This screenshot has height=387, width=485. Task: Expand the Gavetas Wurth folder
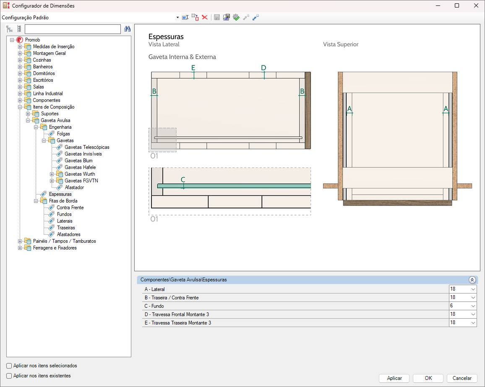coord(52,174)
